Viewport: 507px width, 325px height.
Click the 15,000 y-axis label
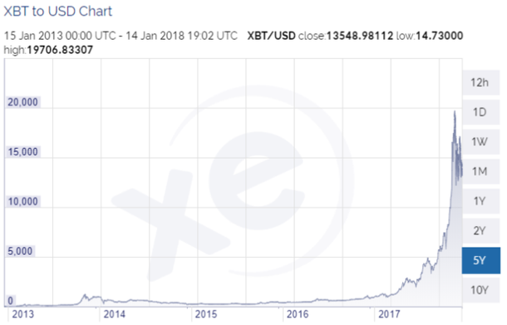[x=23, y=151]
